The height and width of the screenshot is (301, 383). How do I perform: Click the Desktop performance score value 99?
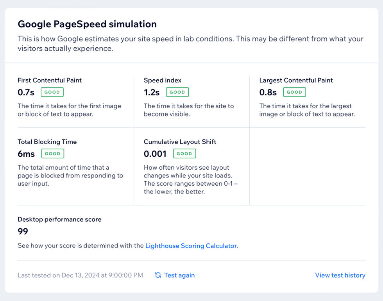23,231
